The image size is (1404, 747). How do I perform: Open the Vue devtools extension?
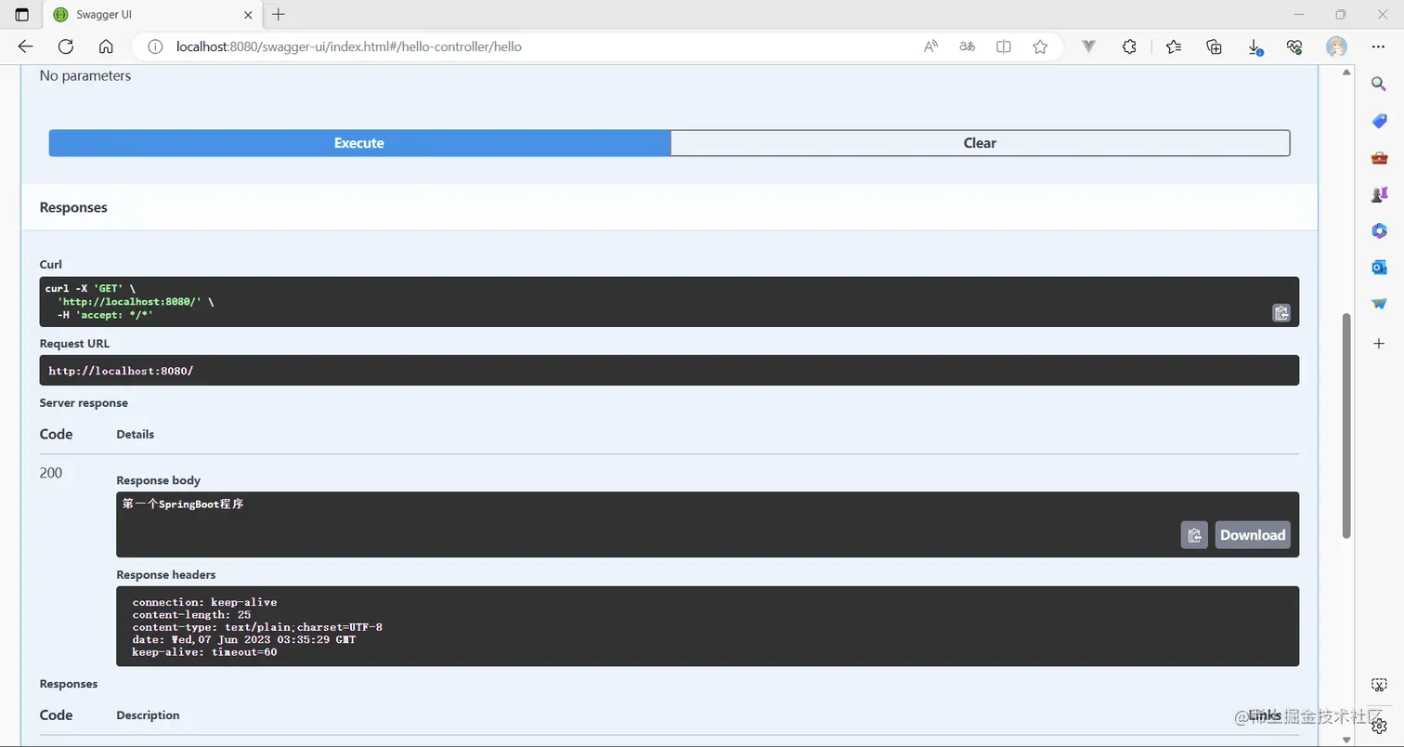(x=1089, y=46)
